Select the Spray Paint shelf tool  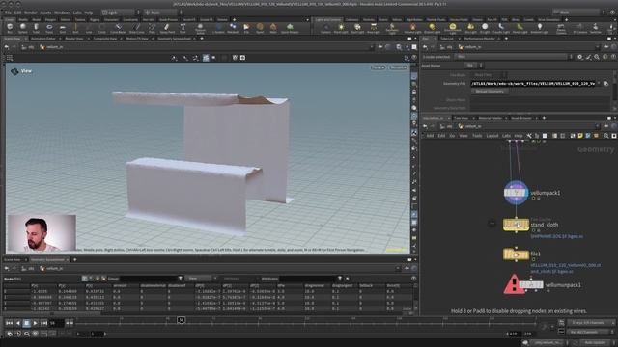167,28
